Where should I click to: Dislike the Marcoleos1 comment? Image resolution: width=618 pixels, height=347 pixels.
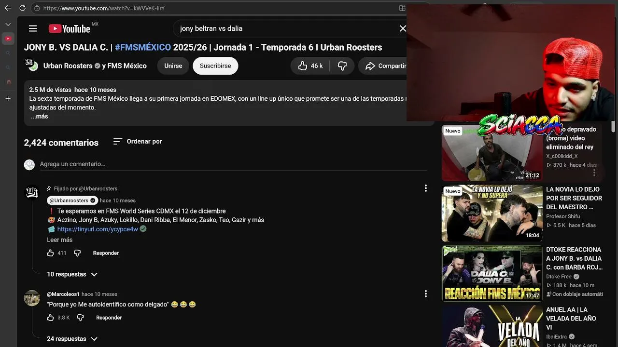pos(80,318)
